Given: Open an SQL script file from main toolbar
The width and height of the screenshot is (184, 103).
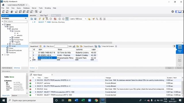Looking at the screenshot, I should point(7,11).
